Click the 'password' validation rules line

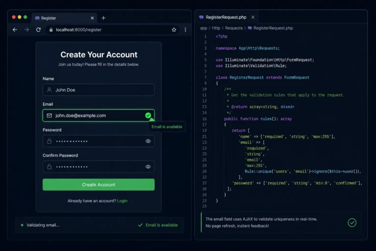[297, 183]
